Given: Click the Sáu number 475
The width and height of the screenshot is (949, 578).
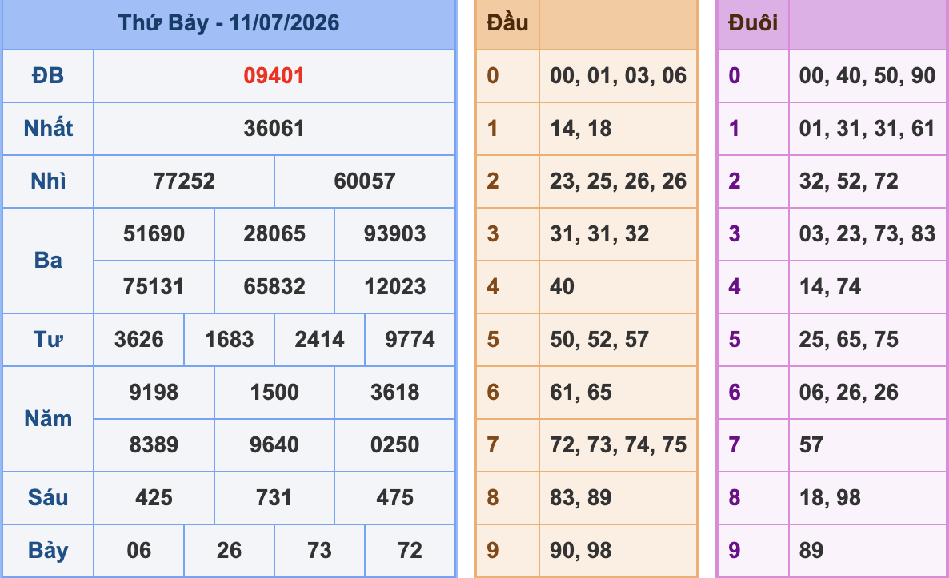Looking at the screenshot, I should click(x=394, y=497).
